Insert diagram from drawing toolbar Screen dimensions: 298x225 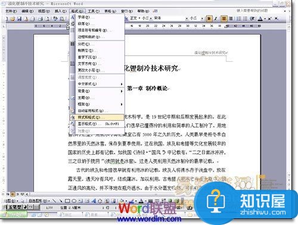click(x=100, y=201)
